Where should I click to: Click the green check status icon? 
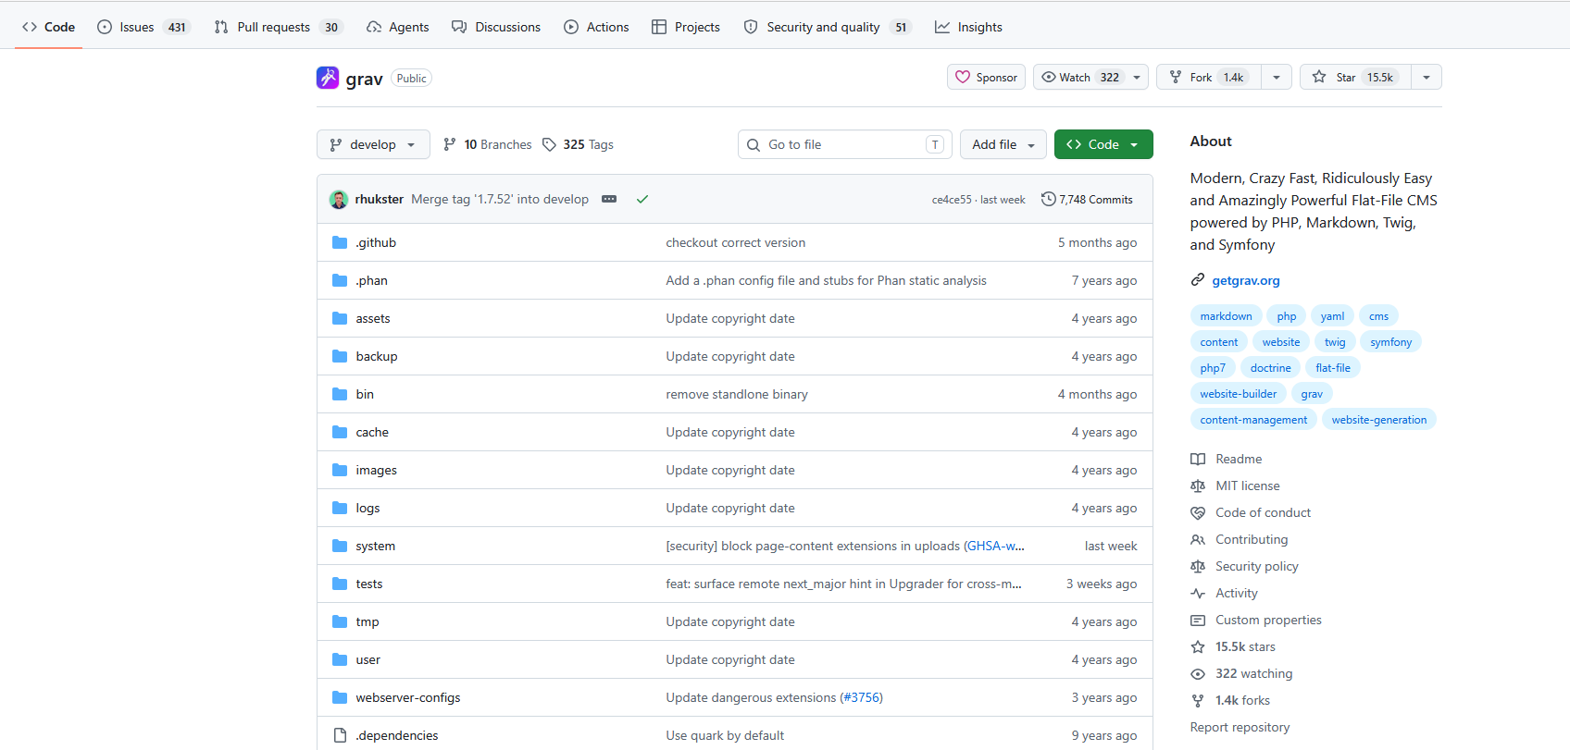tap(642, 199)
